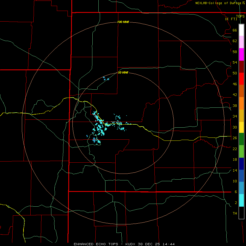Click the legend value "6"

click(x=236, y=192)
